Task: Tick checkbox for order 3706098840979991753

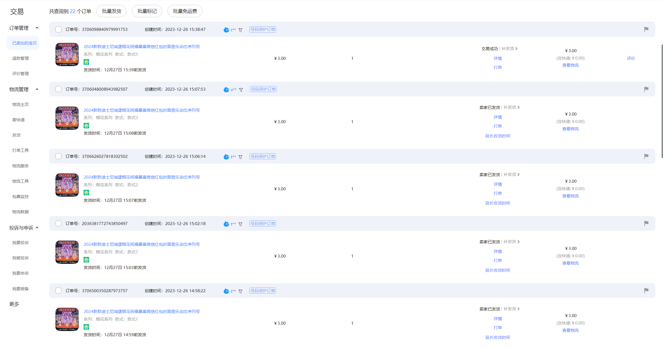Action: (58, 29)
